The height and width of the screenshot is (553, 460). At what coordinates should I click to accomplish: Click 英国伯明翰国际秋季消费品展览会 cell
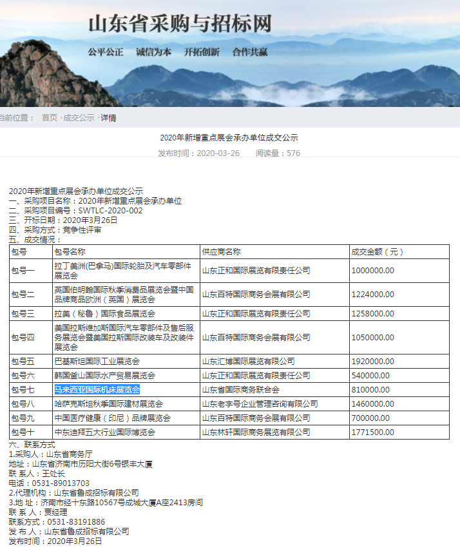[126, 295]
